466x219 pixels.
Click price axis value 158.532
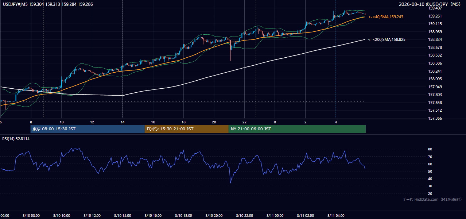[435, 55]
